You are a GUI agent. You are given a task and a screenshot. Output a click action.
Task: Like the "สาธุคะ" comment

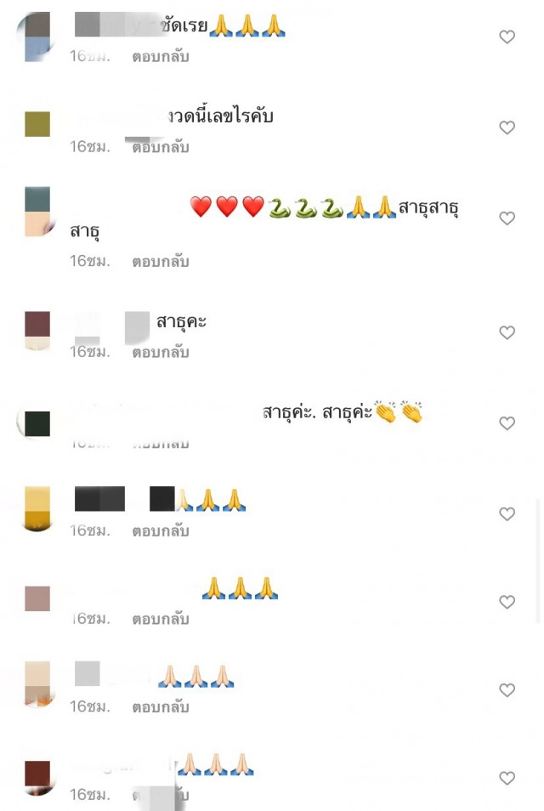click(507, 332)
